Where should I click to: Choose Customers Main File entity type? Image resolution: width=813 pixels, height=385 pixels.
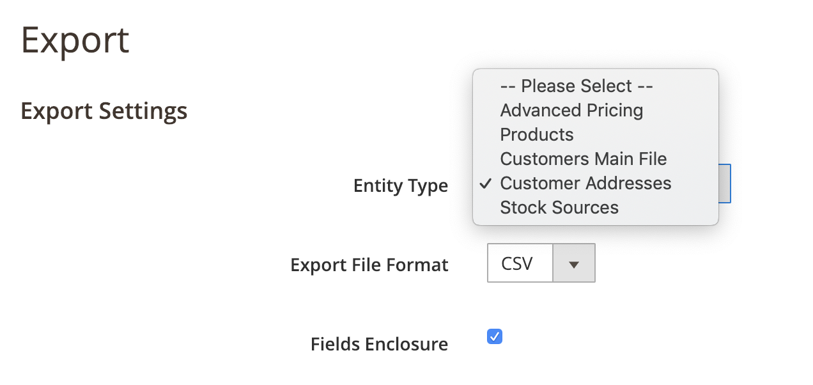[583, 159]
